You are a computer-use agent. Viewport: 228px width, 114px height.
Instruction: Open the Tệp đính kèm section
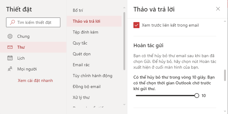pyautogui.click(x=94, y=32)
